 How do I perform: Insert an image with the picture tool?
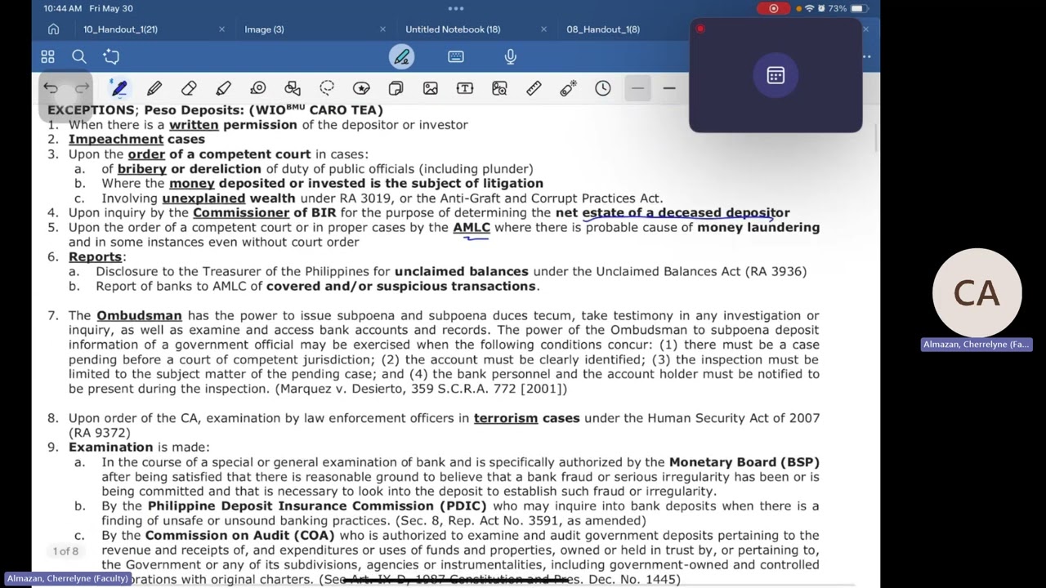[x=431, y=88]
